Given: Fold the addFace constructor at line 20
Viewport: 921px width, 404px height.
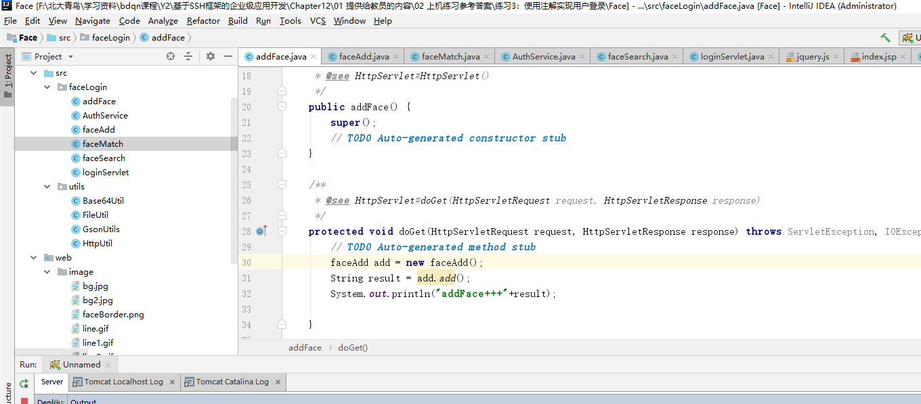Looking at the screenshot, I should [282, 107].
